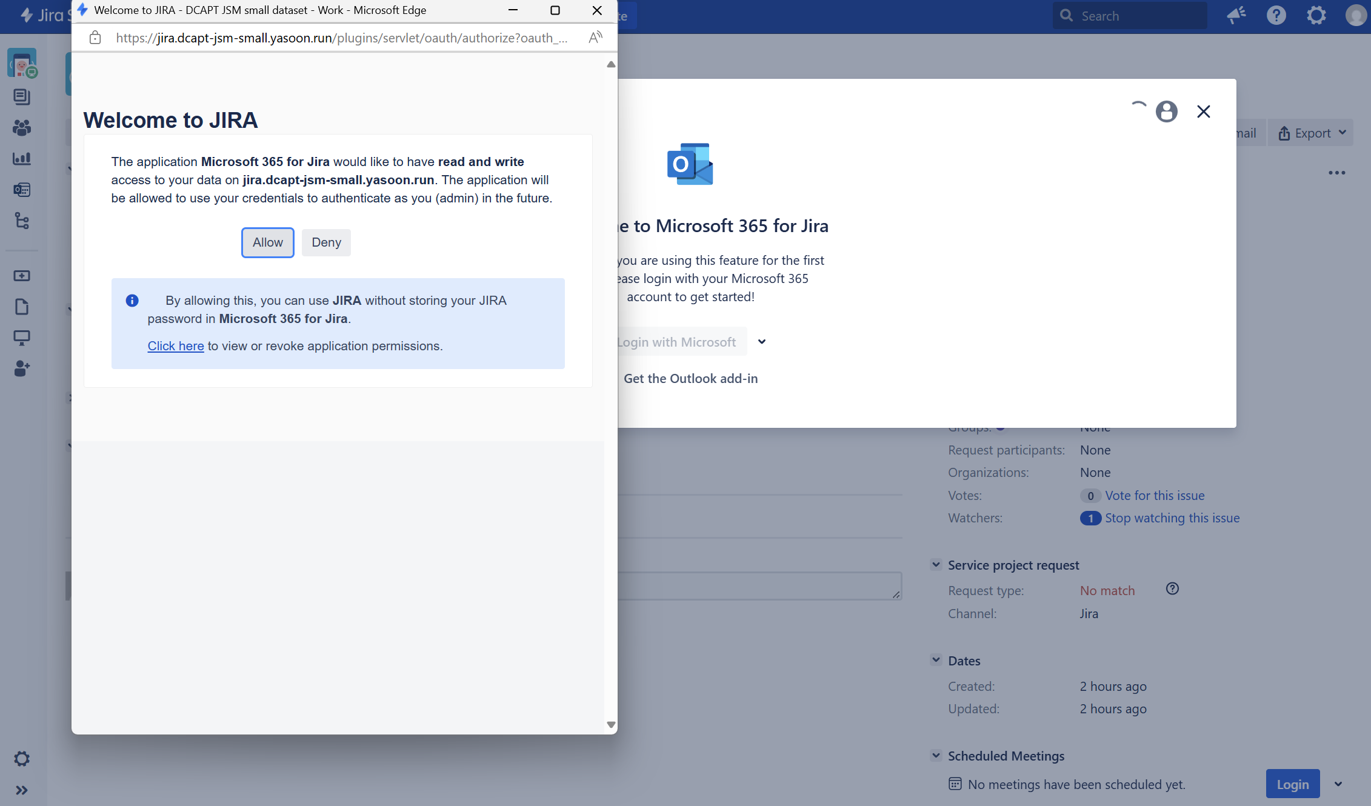Image resolution: width=1371 pixels, height=806 pixels.
Task: Open project settings gear in sidebar
Action: 22,759
